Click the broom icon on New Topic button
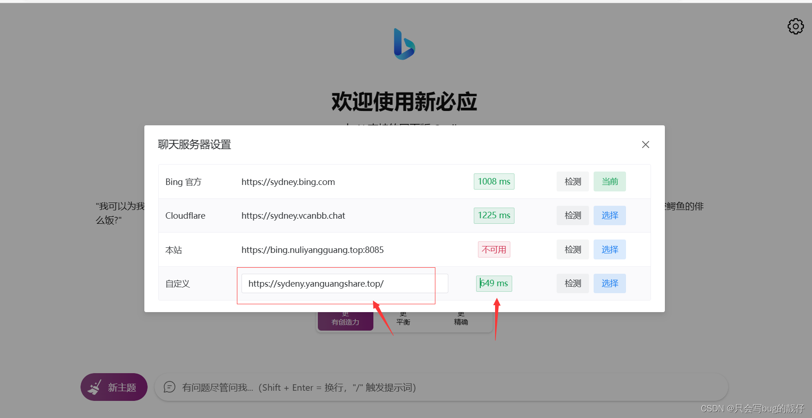This screenshot has height=418, width=812. (95, 387)
